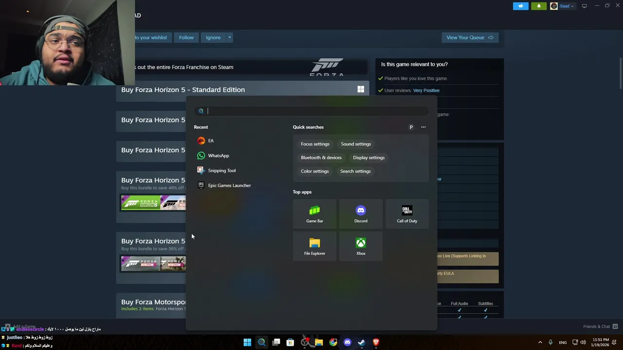The image size is (623, 350).
Task: Click the Follow button on Steam page
Action: 186,37
